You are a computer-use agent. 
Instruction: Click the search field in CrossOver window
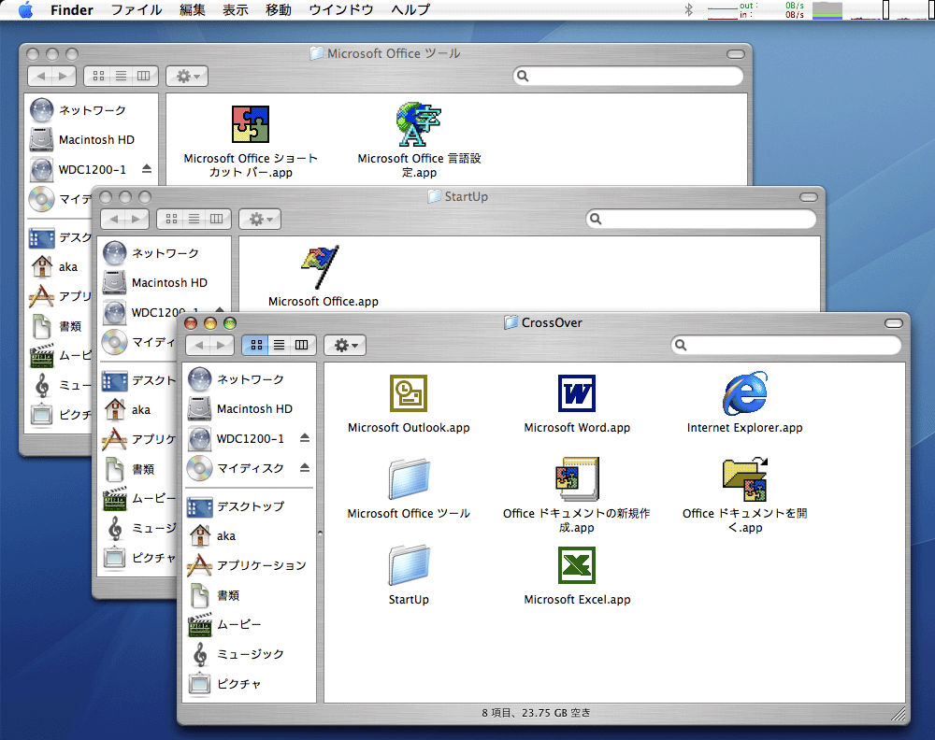tap(786, 345)
